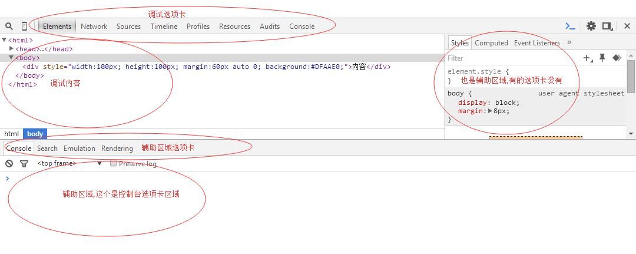Screen dimensions: 636x254
Task: Toggle the mobile device mode icon
Action: point(24,26)
